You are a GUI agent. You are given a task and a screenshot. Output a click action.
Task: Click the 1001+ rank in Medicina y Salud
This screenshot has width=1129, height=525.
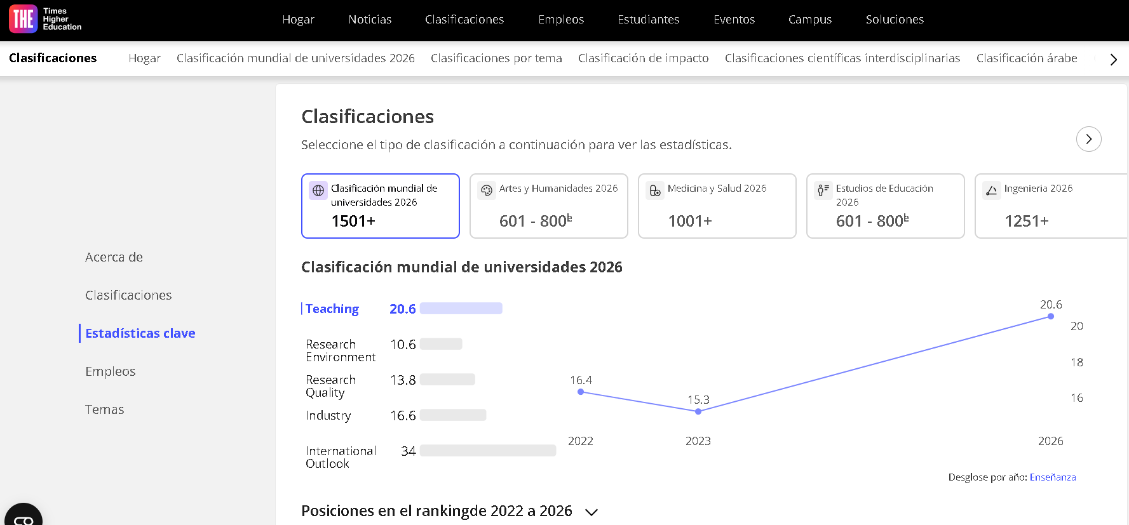click(x=690, y=221)
